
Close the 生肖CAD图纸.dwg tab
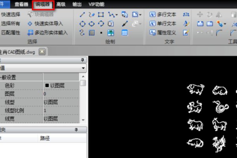tap(42, 52)
